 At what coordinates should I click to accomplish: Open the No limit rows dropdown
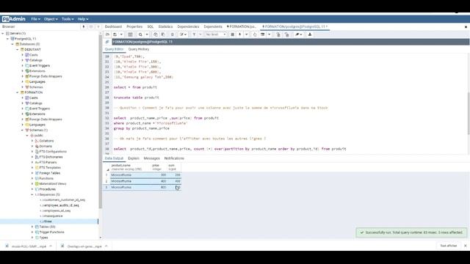click(x=215, y=34)
